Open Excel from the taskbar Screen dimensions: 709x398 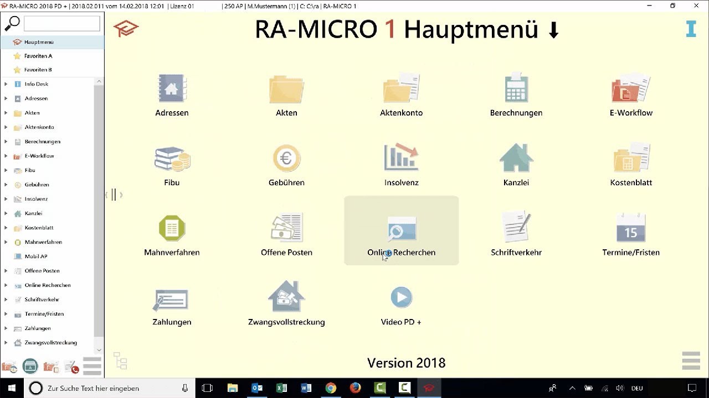click(281, 388)
